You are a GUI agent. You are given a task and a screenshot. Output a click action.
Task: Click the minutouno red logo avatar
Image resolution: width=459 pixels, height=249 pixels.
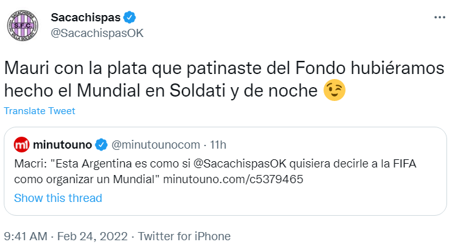point(22,145)
